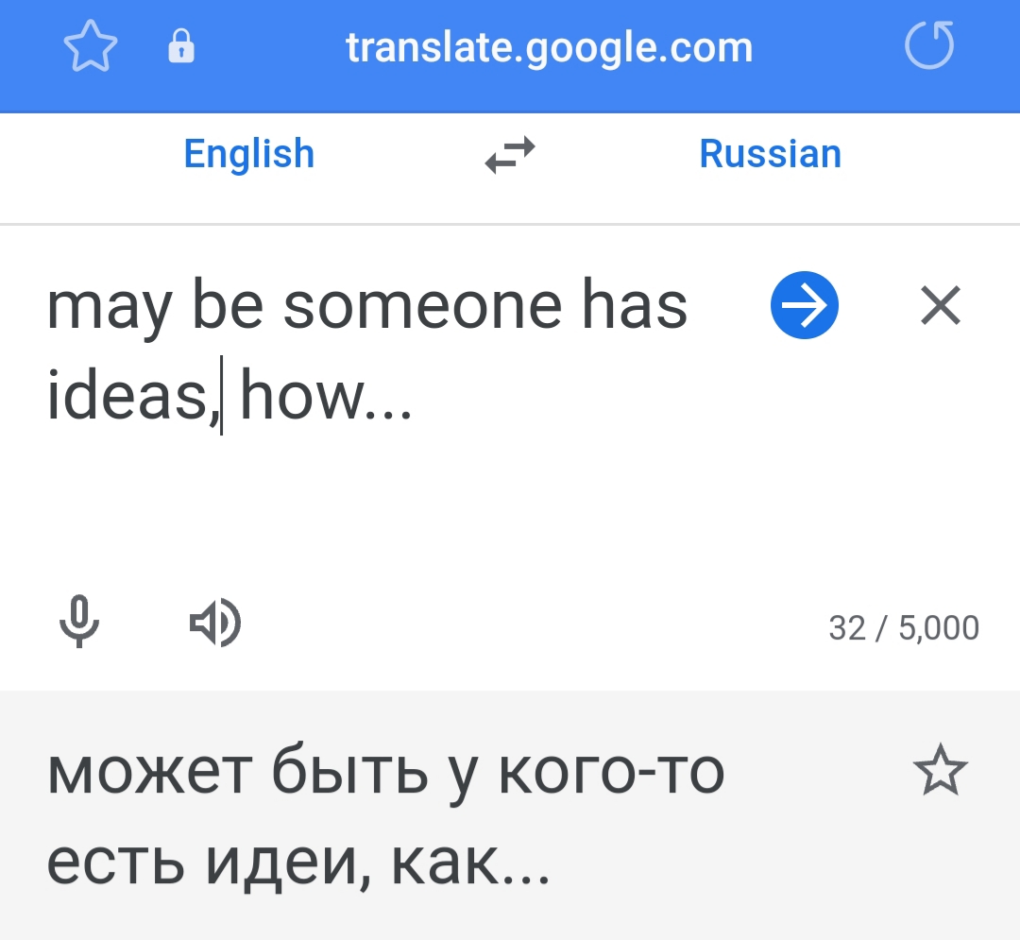The width and height of the screenshot is (1020, 940).
Task: Click the 32 / 5,000 character counter
Action: click(904, 627)
